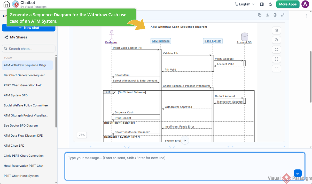Start a New chat
Screen dimensions: 312x184
[29, 28]
